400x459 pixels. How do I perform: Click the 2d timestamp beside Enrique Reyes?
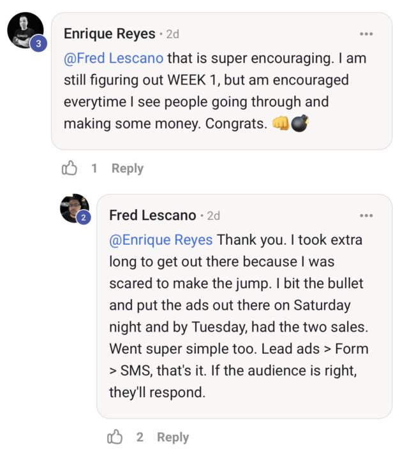(172, 34)
